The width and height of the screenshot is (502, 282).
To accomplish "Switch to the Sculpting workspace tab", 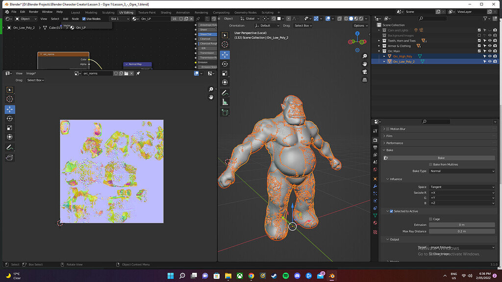I will (x=108, y=12).
